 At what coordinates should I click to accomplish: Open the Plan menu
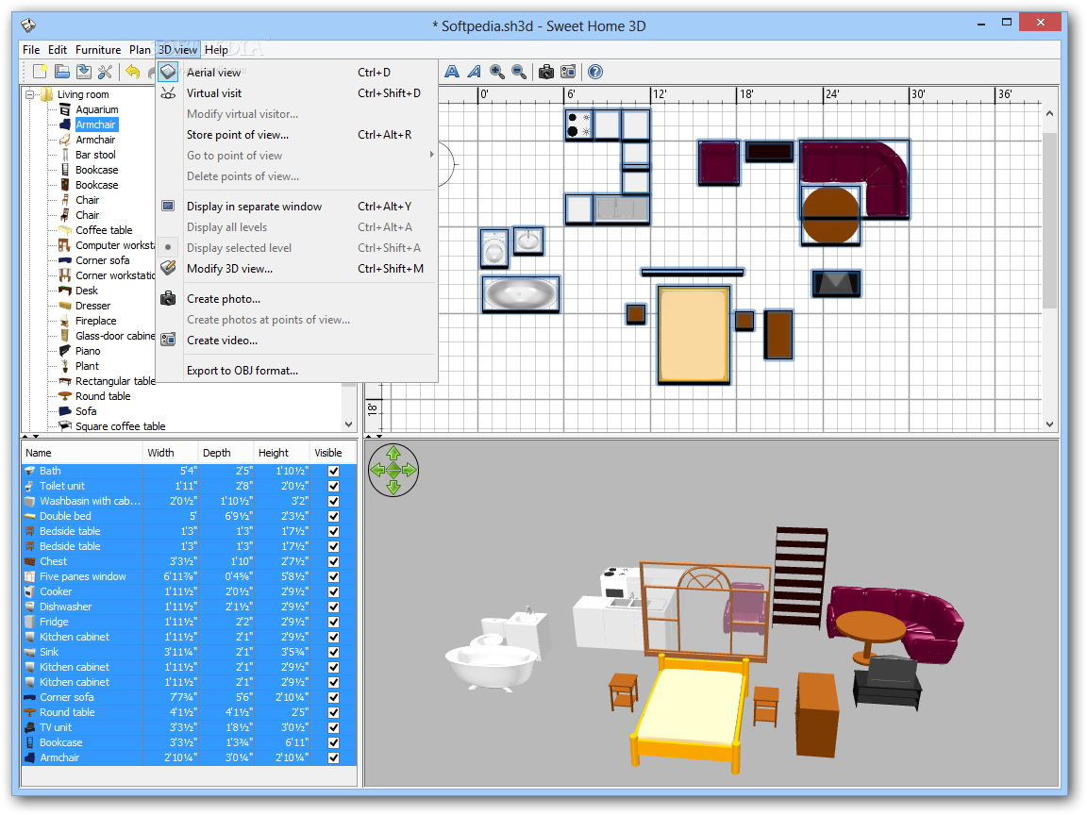pos(140,50)
